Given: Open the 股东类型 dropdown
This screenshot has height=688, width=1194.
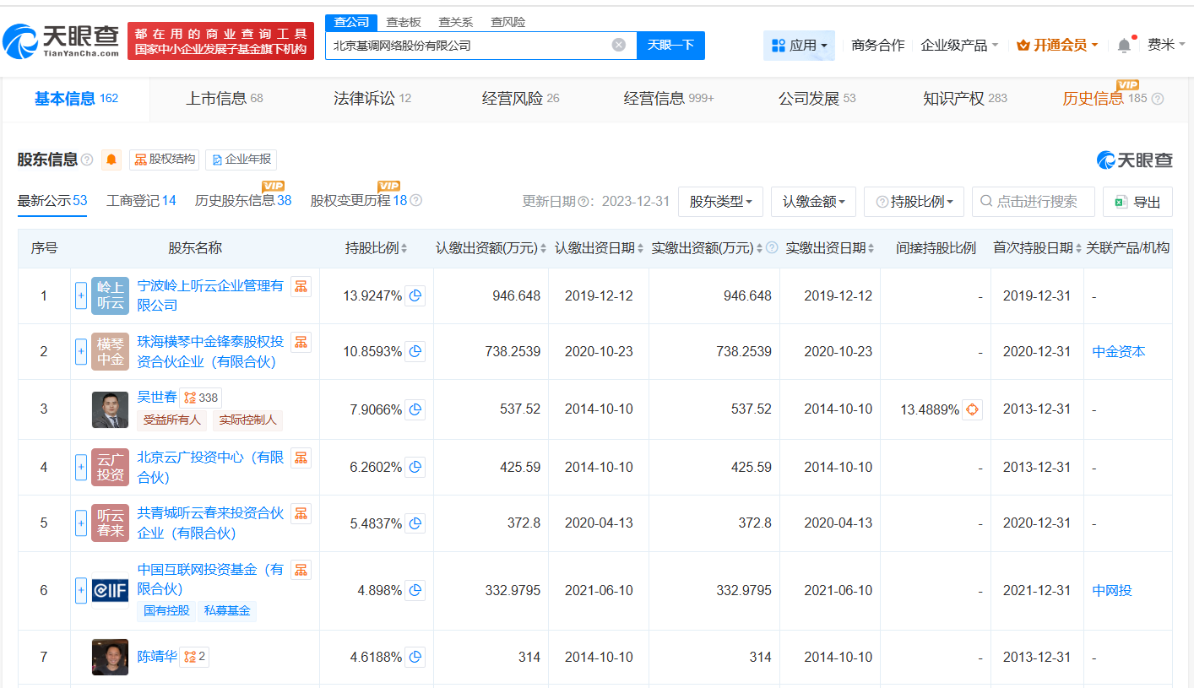Looking at the screenshot, I should [x=720, y=201].
